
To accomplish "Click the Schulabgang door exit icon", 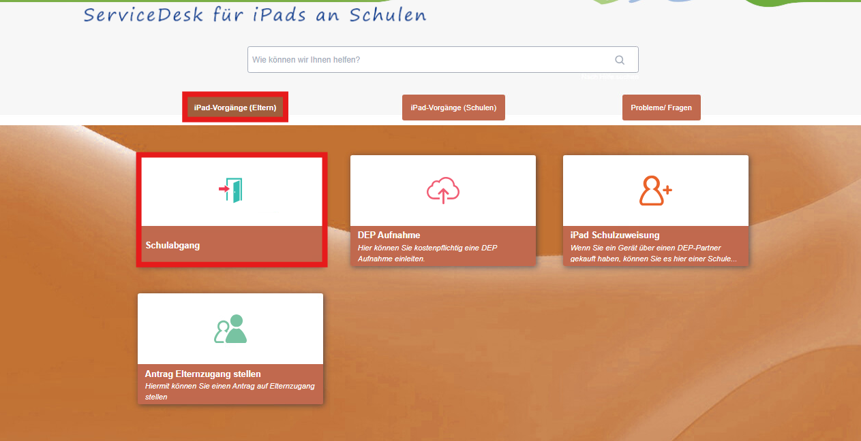I will (x=231, y=190).
